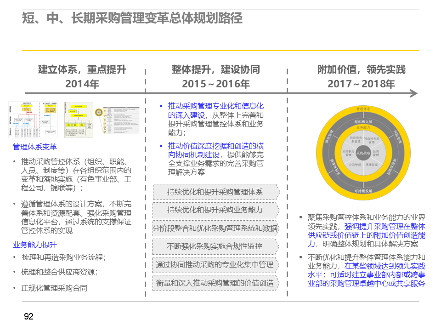441x331 pixels.
Task: Click blue text 在某些领域达到领先实践水平
Action: coord(367,270)
